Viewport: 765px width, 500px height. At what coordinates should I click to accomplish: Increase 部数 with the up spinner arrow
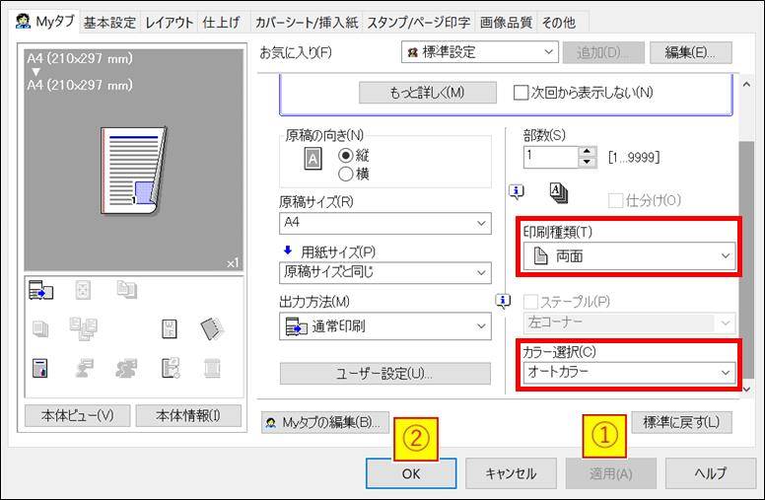[587, 152]
